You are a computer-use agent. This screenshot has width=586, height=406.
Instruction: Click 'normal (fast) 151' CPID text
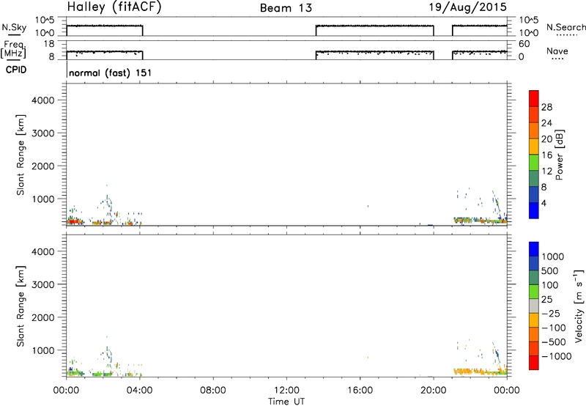coord(111,73)
